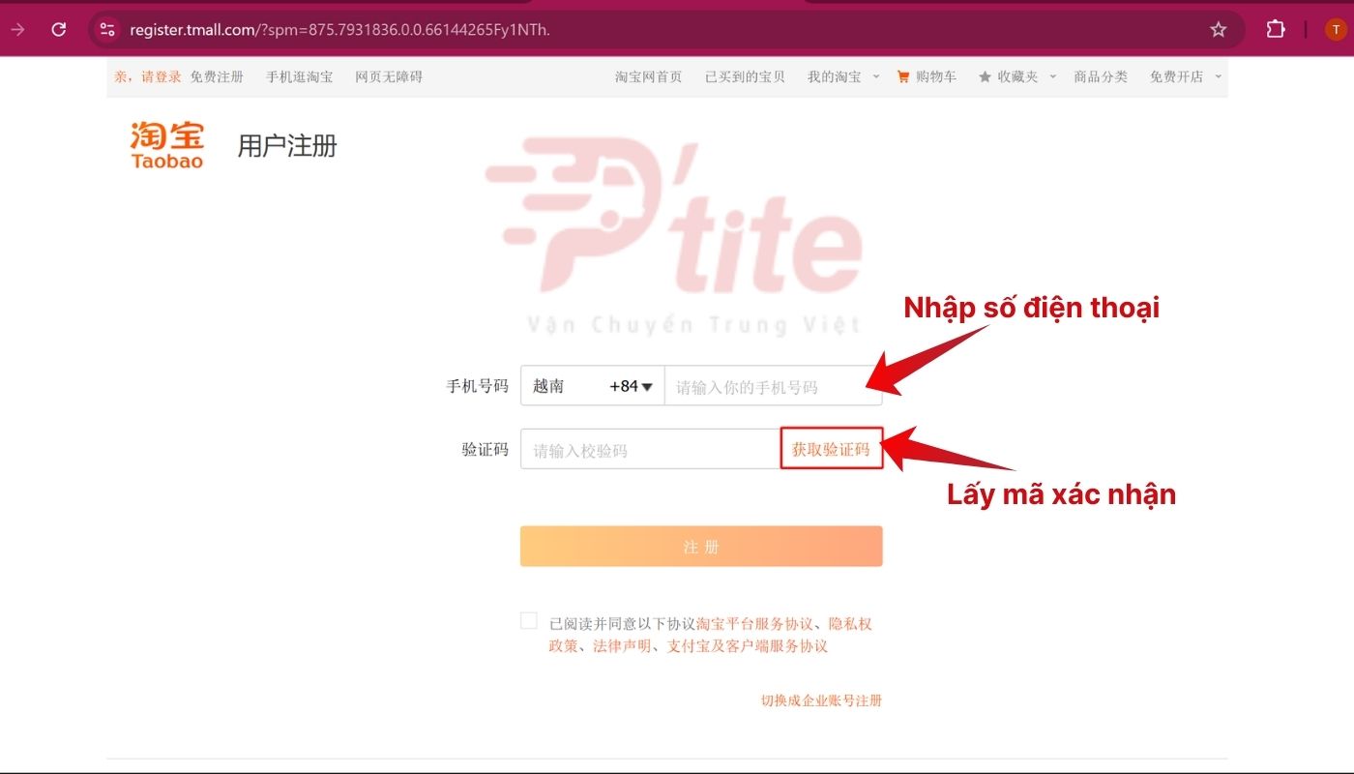Image resolution: width=1354 pixels, height=774 pixels.
Task: Open the 淘宝平台服务协议 link
Action: coord(754,624)
